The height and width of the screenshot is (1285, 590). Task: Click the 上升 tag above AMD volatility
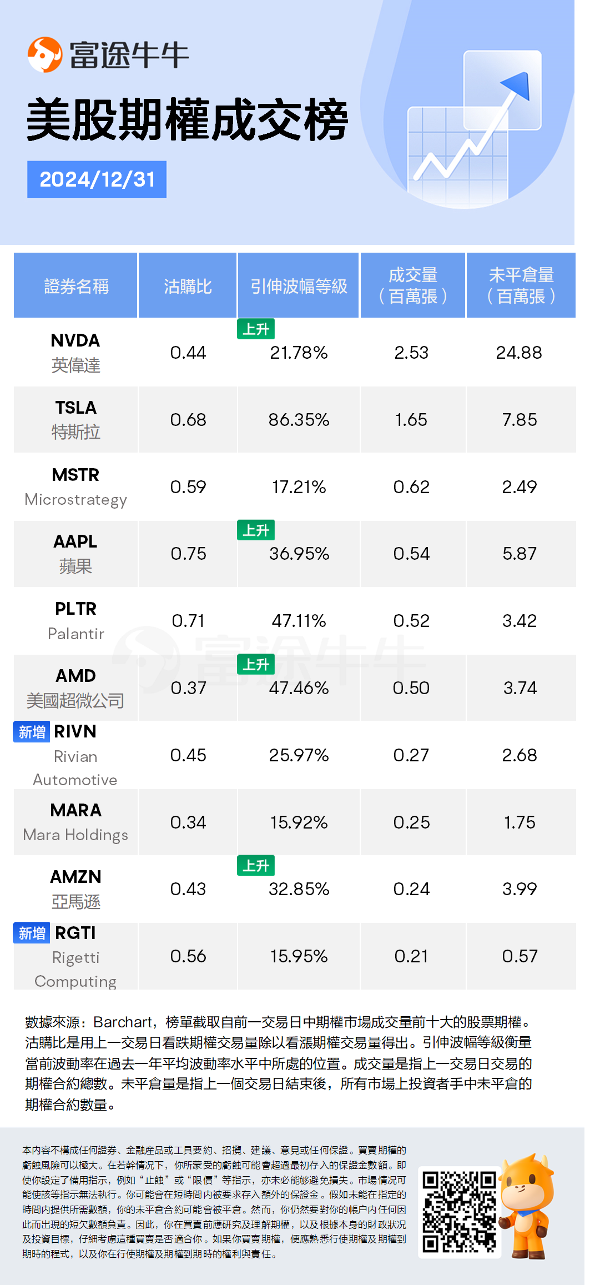pyautogui.click(x=256, y=664)
